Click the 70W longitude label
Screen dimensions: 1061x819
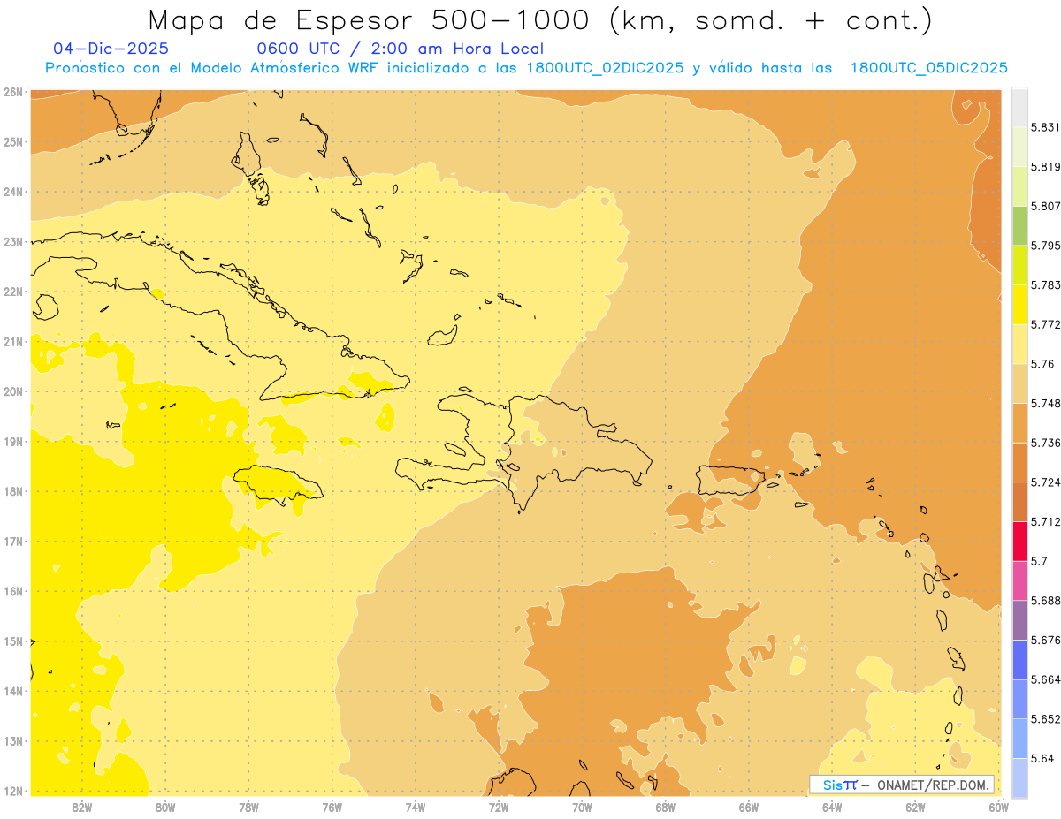tap(582, 807)
